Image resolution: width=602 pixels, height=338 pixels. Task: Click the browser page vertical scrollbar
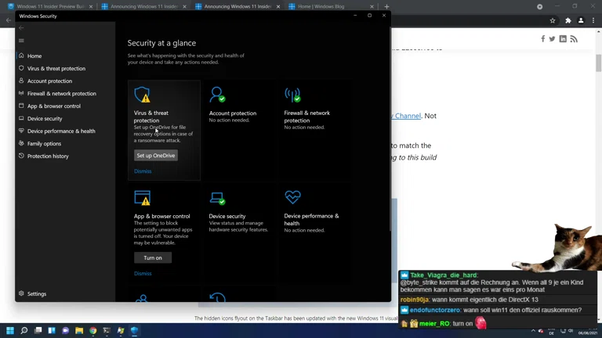click(599, 63)
